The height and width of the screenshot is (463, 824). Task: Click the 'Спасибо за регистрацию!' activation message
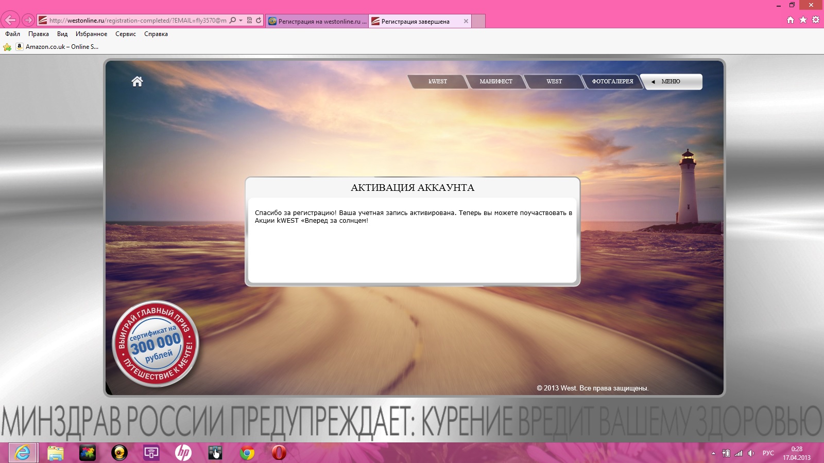coord(414,217)
